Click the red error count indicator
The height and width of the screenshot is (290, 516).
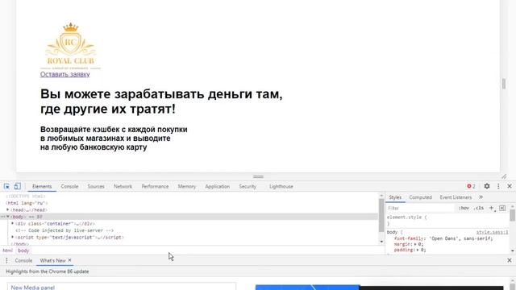[471, 186]
